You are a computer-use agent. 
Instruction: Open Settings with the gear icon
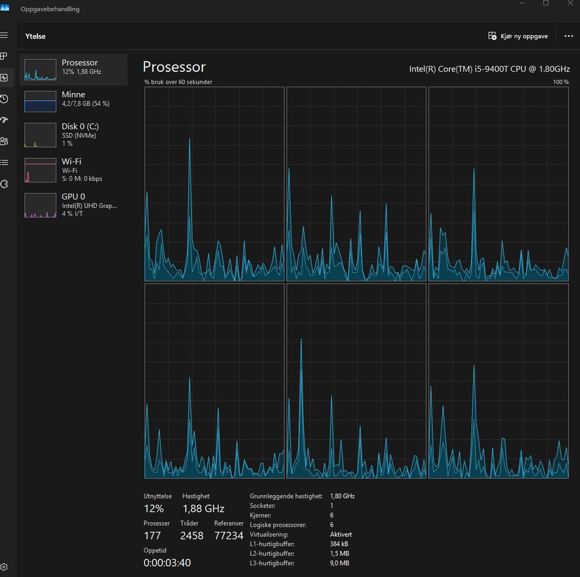[4, 567]
